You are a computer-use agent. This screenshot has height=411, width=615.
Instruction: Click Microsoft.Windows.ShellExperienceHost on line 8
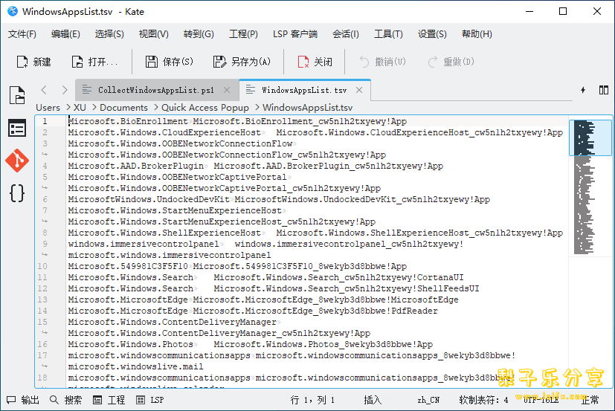tap(164, 233)
